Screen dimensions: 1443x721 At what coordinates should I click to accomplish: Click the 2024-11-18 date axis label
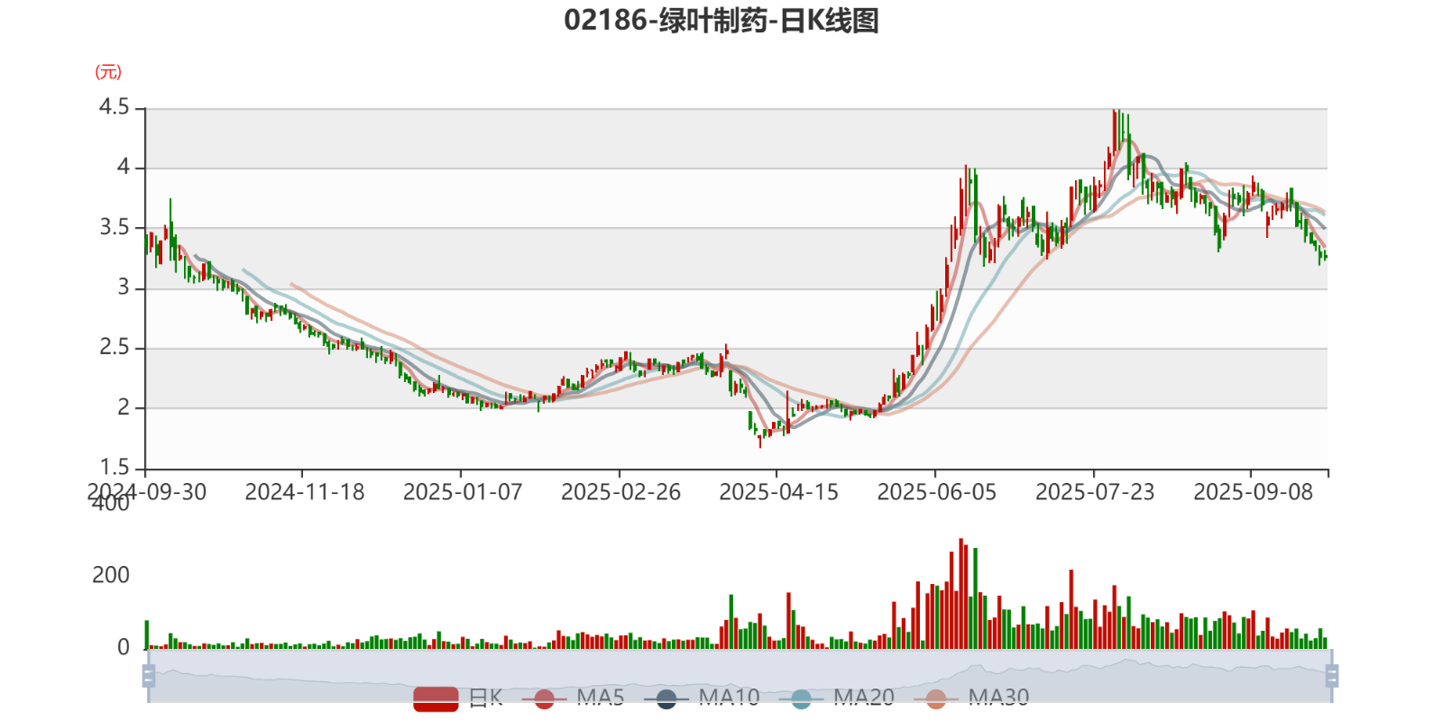[305, 492]
